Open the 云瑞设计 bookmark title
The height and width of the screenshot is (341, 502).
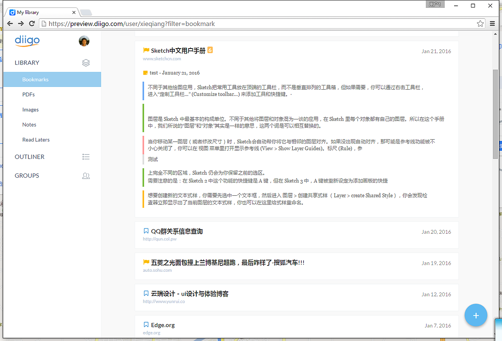(190, 294)
